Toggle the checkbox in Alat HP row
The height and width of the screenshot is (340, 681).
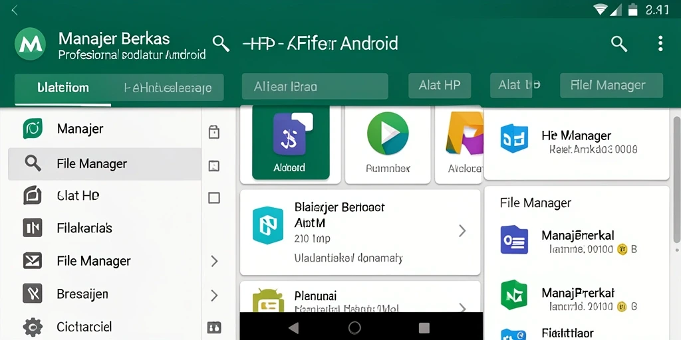coord(213,198)
